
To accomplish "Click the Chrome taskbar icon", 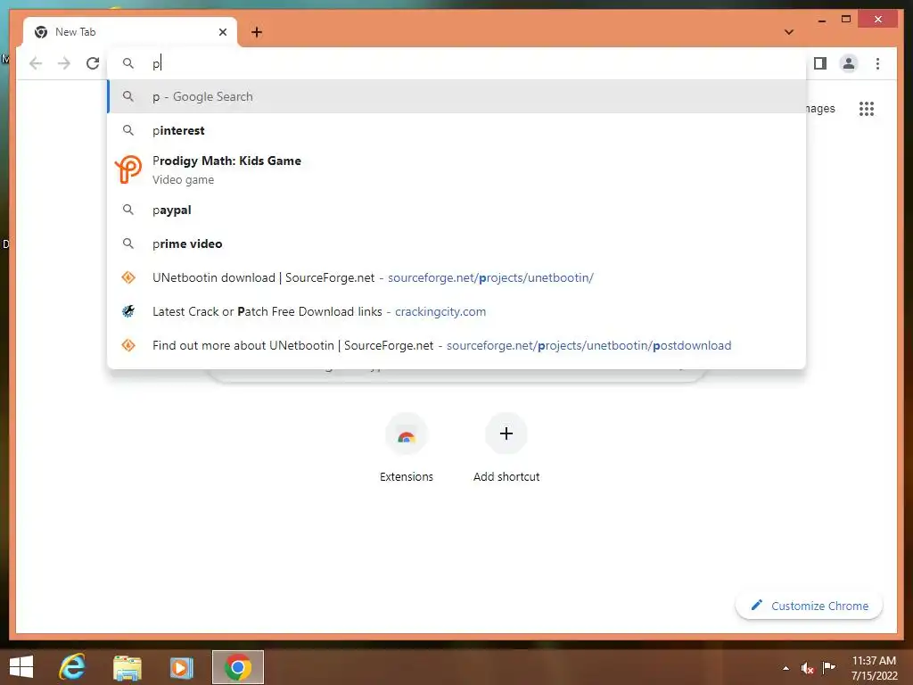I will coord(237,667).
